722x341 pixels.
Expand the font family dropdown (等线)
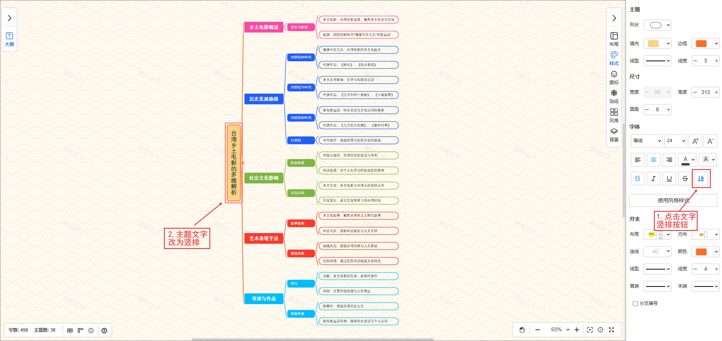pos(646,141)
